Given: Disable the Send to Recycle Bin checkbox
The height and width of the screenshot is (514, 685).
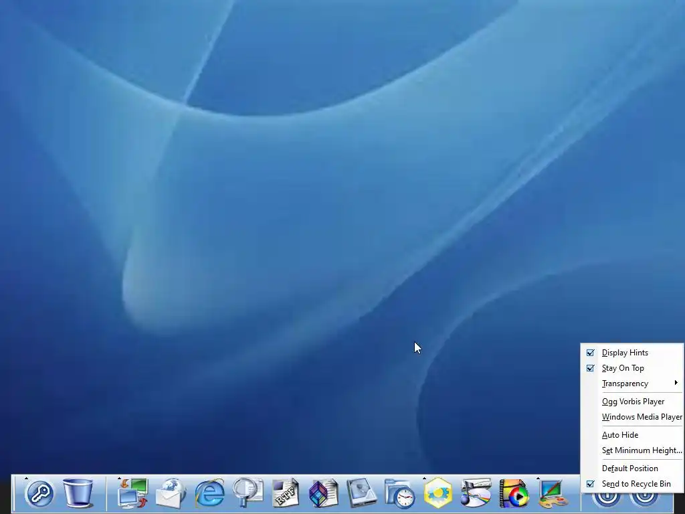Looking at the screenshot, I should coord(590,484).
